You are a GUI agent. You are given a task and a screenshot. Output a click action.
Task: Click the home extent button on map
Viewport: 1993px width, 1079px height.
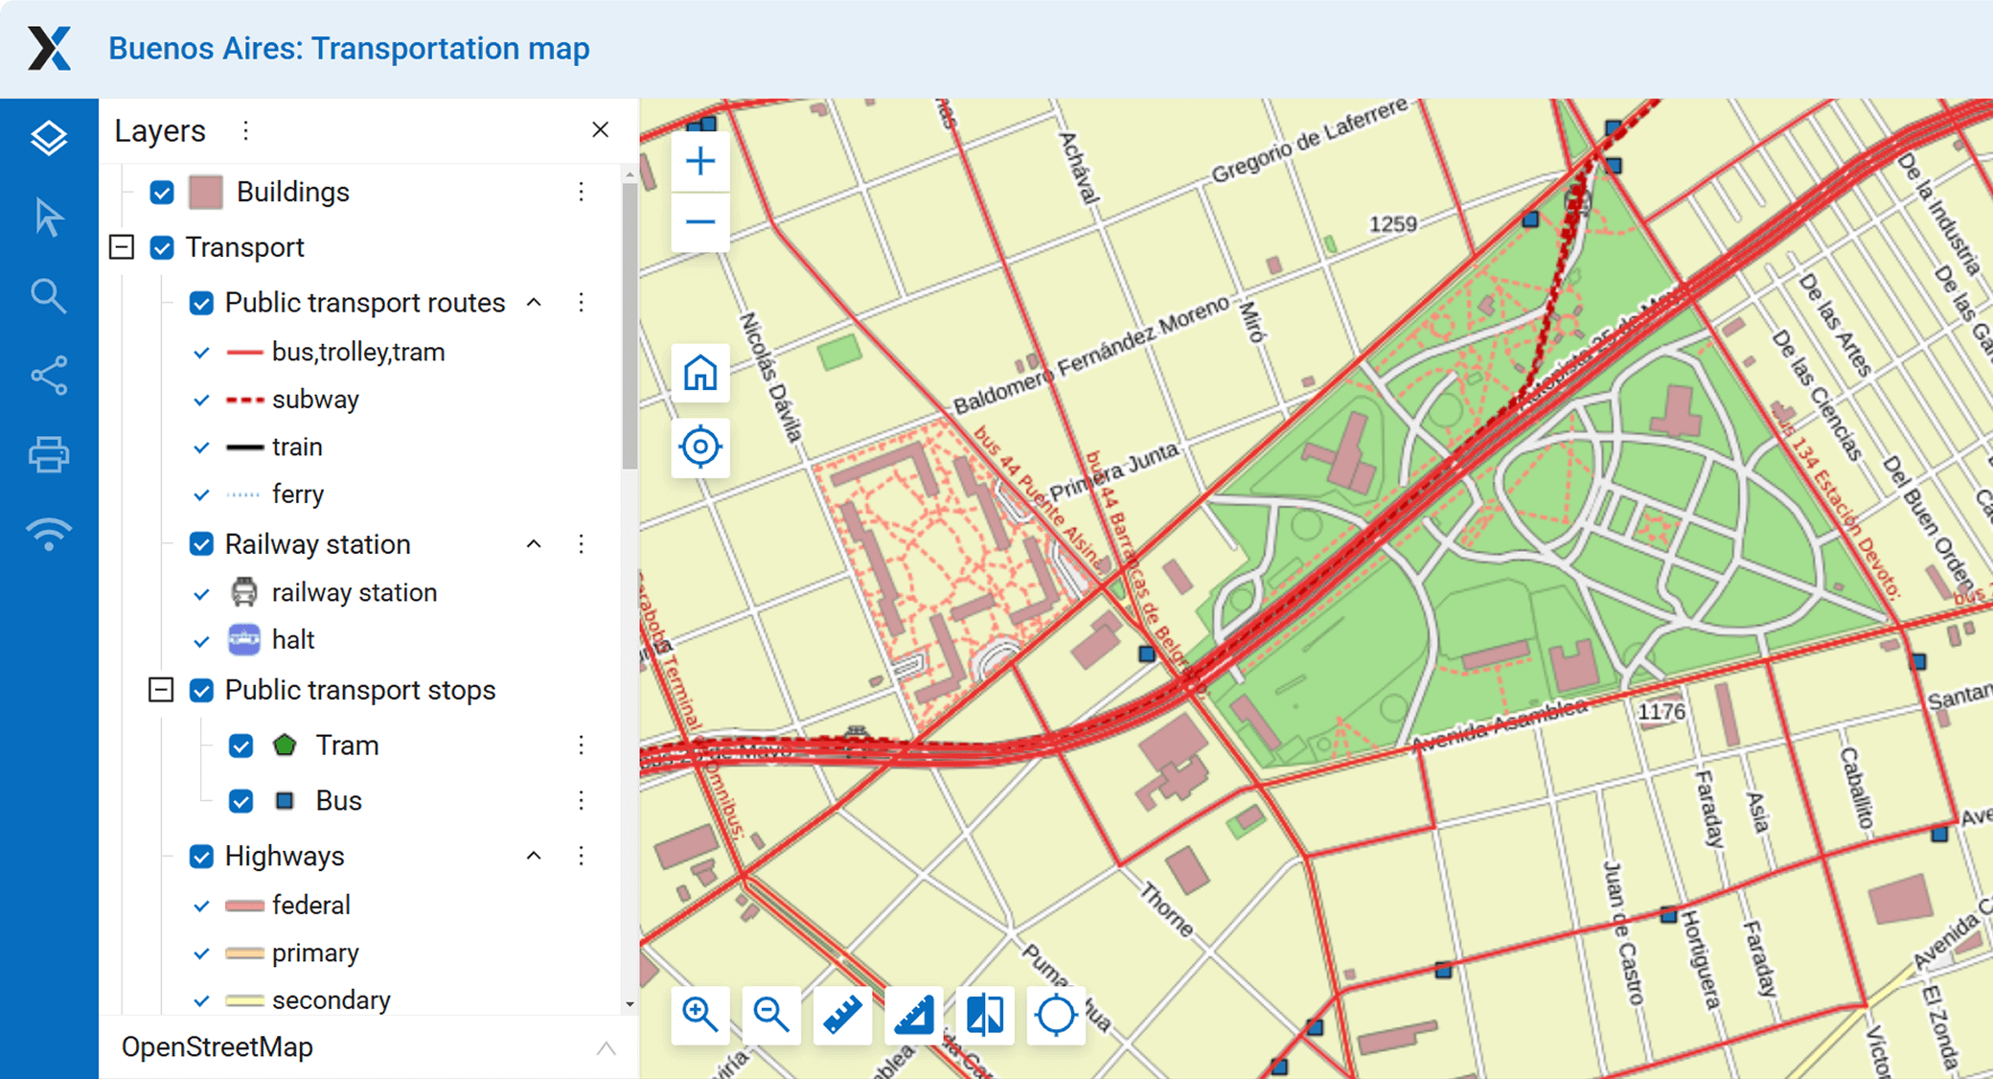(700, 373)
